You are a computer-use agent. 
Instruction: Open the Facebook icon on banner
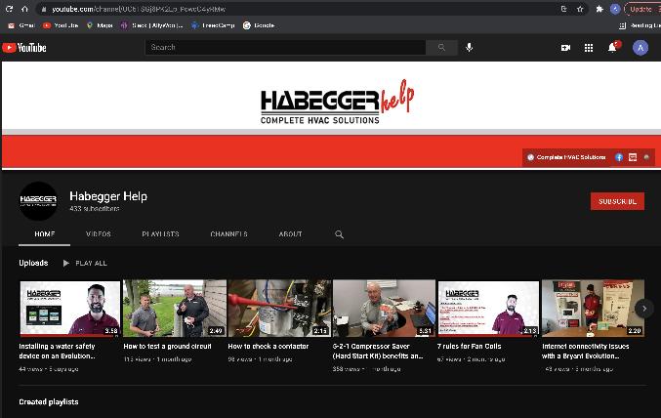(619, 157)
